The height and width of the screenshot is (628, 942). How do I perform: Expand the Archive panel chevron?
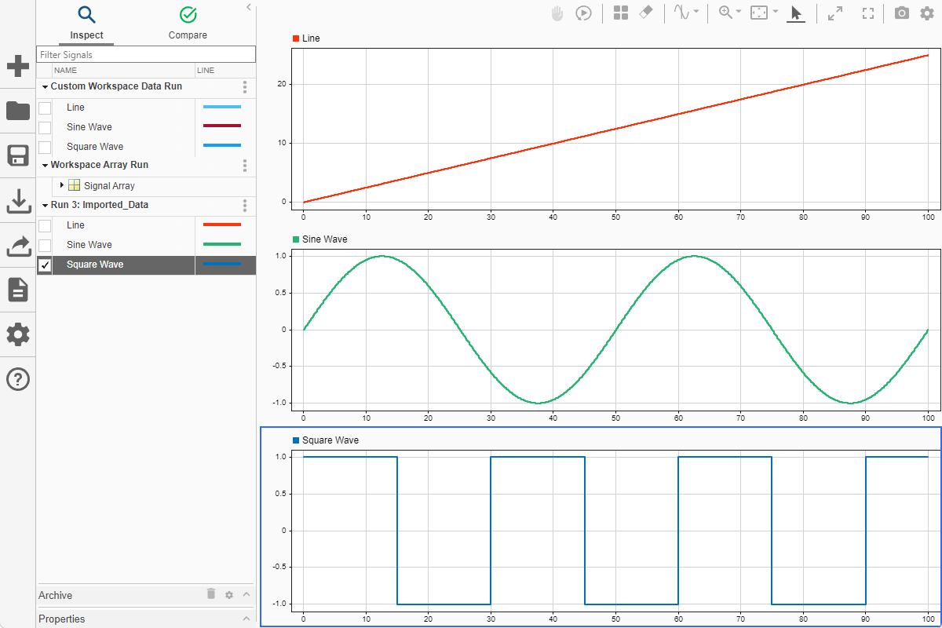click(246, 594)
